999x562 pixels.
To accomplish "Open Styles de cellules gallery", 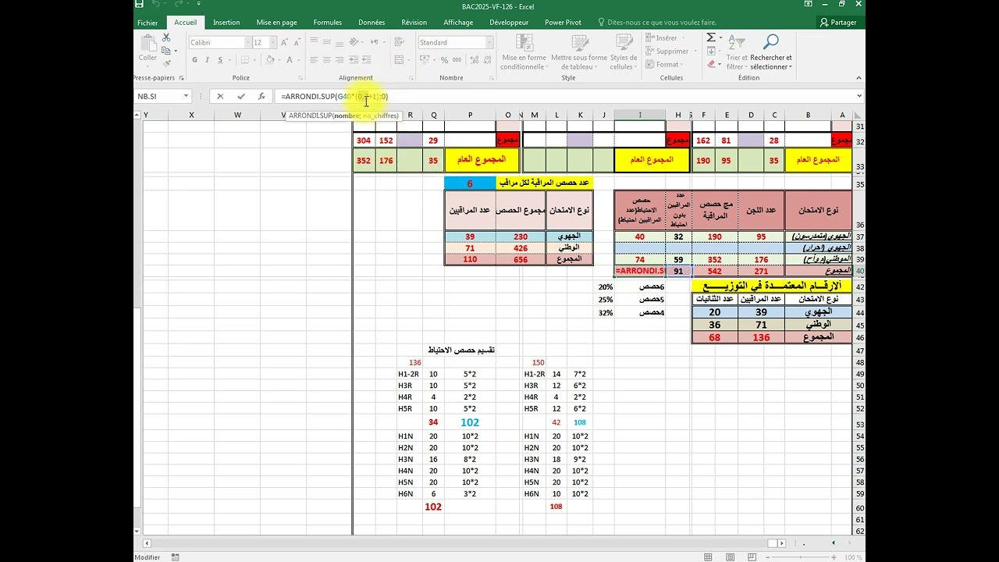I will click(x=623, y=52).
